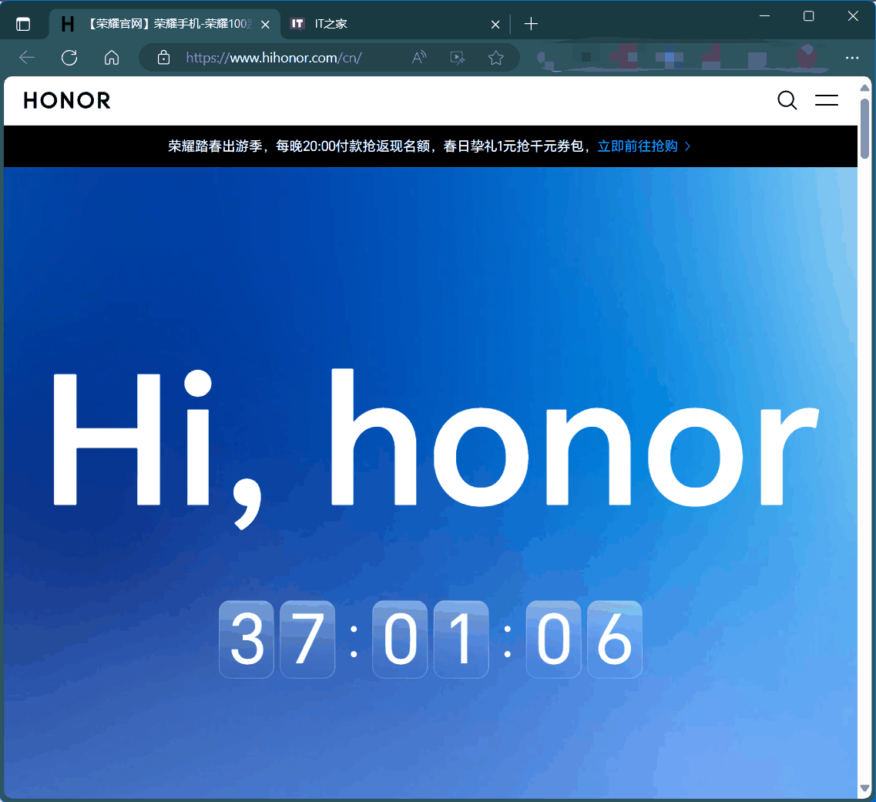Click the search magnifier on the HONOR page
The height and width of the screenshot is (802, 876).
tap(787, 100)
